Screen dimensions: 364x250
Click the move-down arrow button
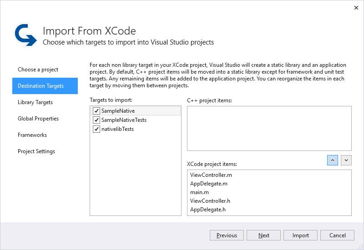tap(346, 160)
